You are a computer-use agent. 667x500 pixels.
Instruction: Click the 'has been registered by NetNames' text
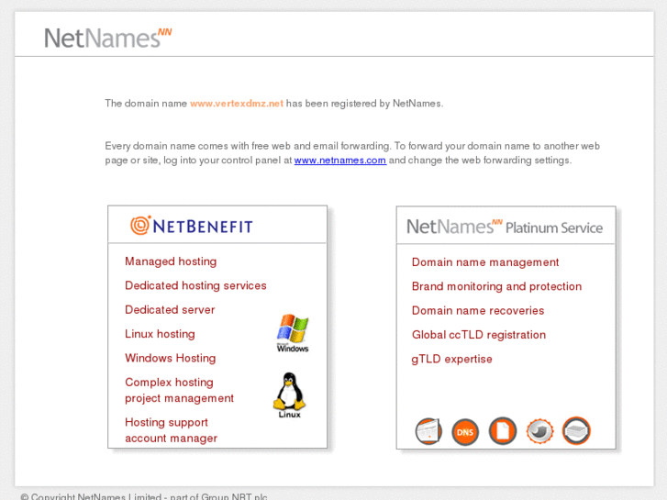pos(364,104)
